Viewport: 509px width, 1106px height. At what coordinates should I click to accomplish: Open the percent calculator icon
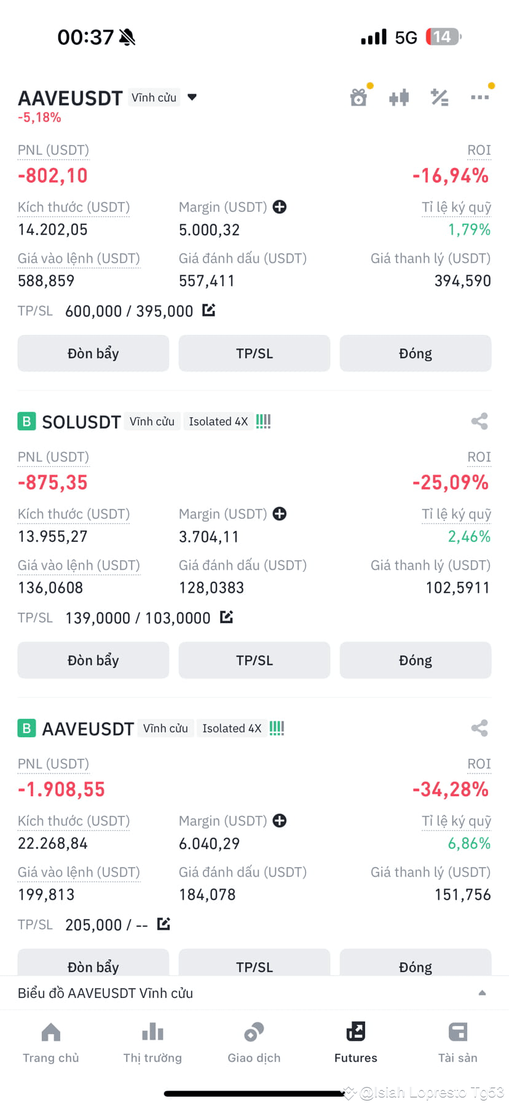tap(440, 97)
